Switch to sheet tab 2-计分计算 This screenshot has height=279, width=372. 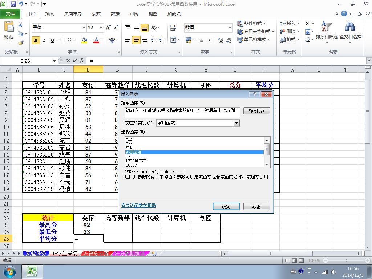tap(96, 254)
